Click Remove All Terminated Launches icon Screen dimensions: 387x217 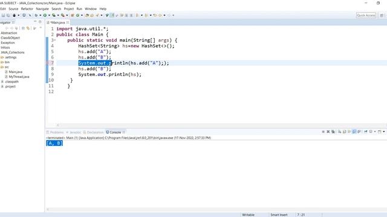click(x=333, y=132)
